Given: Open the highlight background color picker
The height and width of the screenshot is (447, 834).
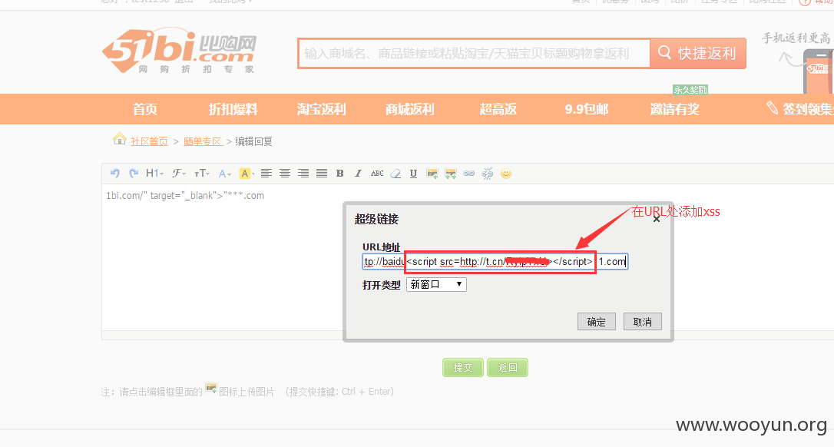Looking at the screenshot, I should pyautogui.click(x=247, y=174).
